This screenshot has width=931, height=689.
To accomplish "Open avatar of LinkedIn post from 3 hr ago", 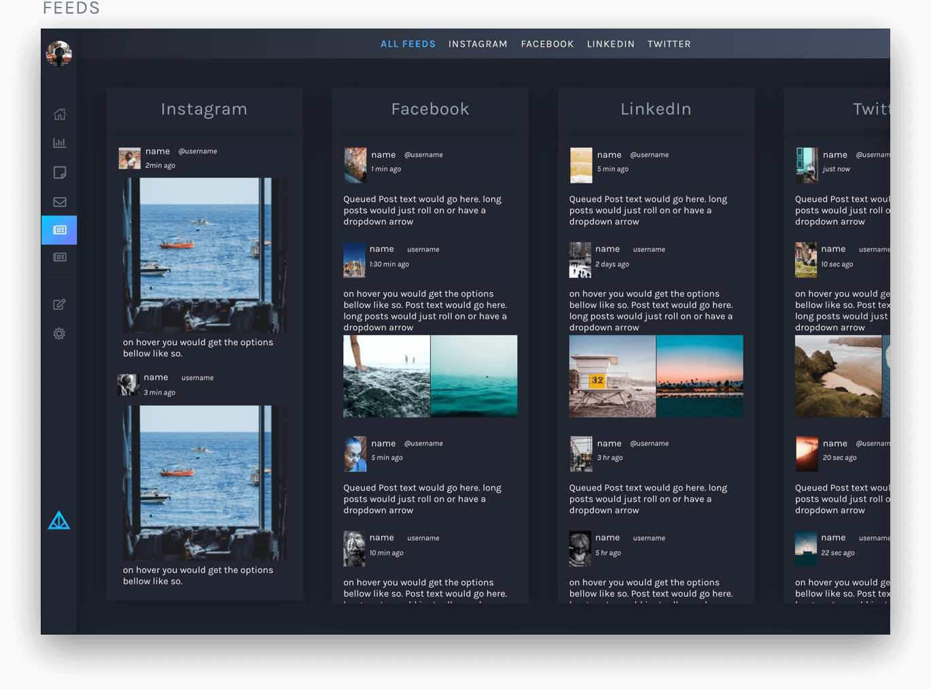I will pos(581,454).
